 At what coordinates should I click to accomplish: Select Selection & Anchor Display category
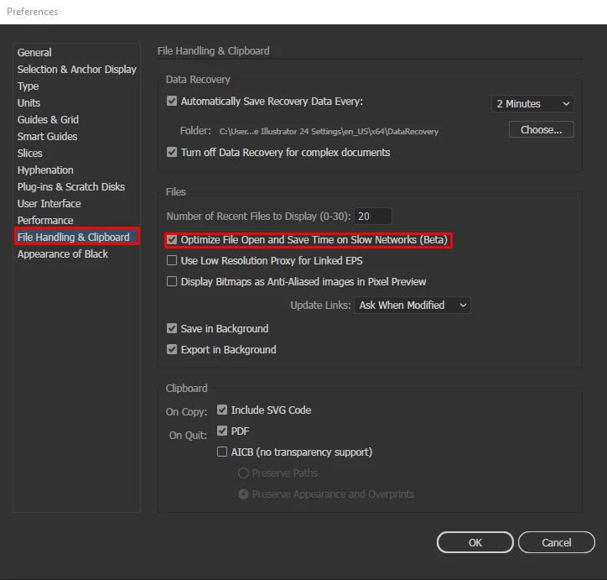pyautogui.click(x=76, y=70)
